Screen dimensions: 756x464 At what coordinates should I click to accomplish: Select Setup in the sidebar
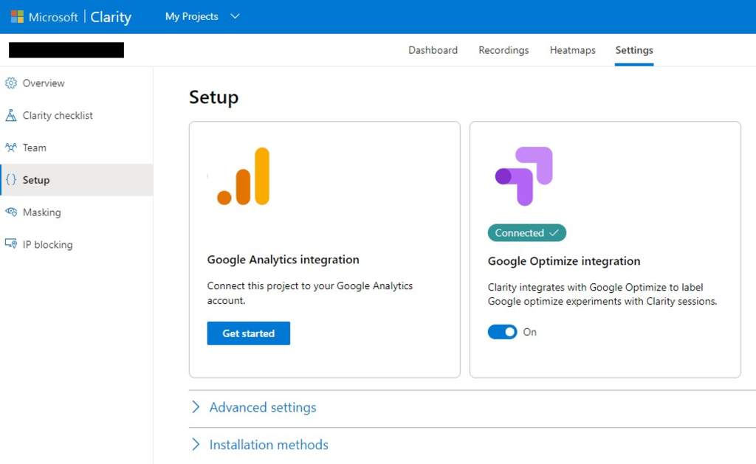click(77, 180)
